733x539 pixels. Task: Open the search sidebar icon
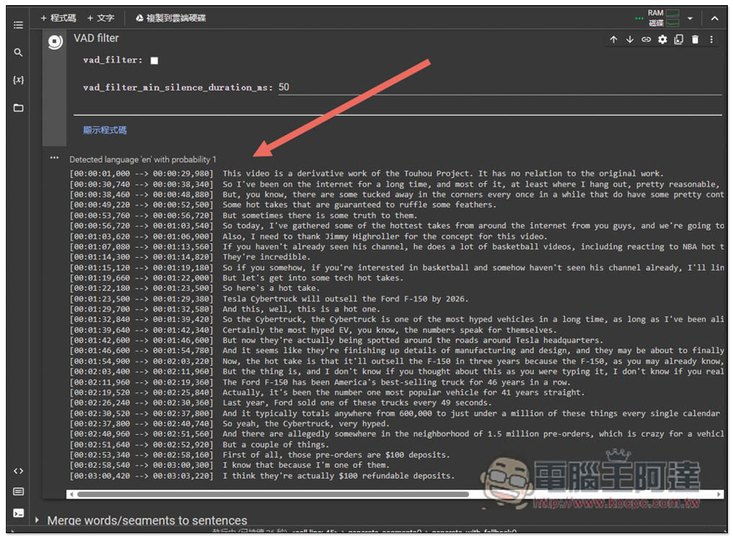click(18, 52)
